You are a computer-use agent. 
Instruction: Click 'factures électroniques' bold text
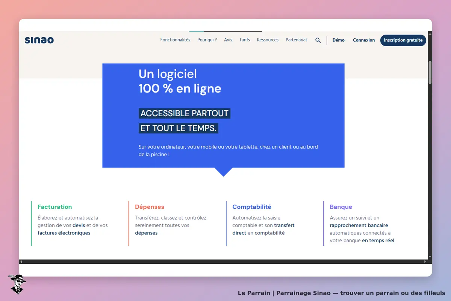64,233
